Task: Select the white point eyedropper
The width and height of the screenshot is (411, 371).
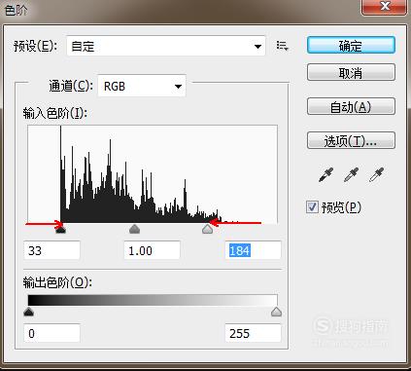Action: tap(376, 174)
